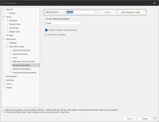The image size is (159, 122).
Task: Click the Close button
Action: click(145, 119)
